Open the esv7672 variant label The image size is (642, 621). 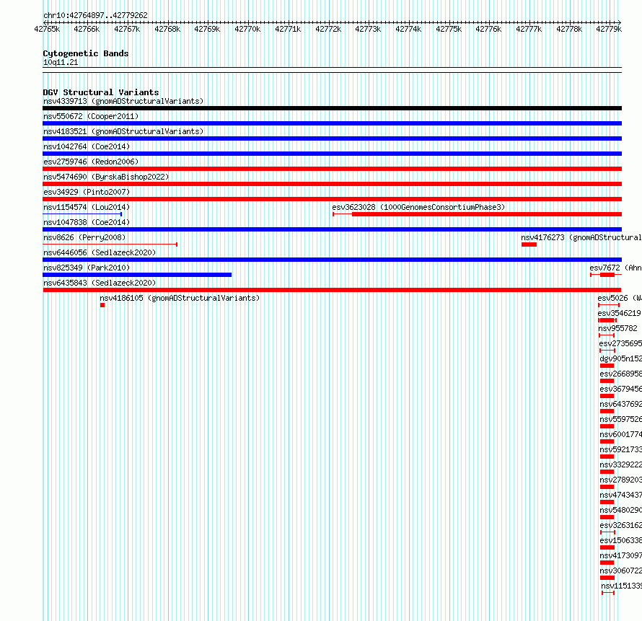click(x=616, y=268)
